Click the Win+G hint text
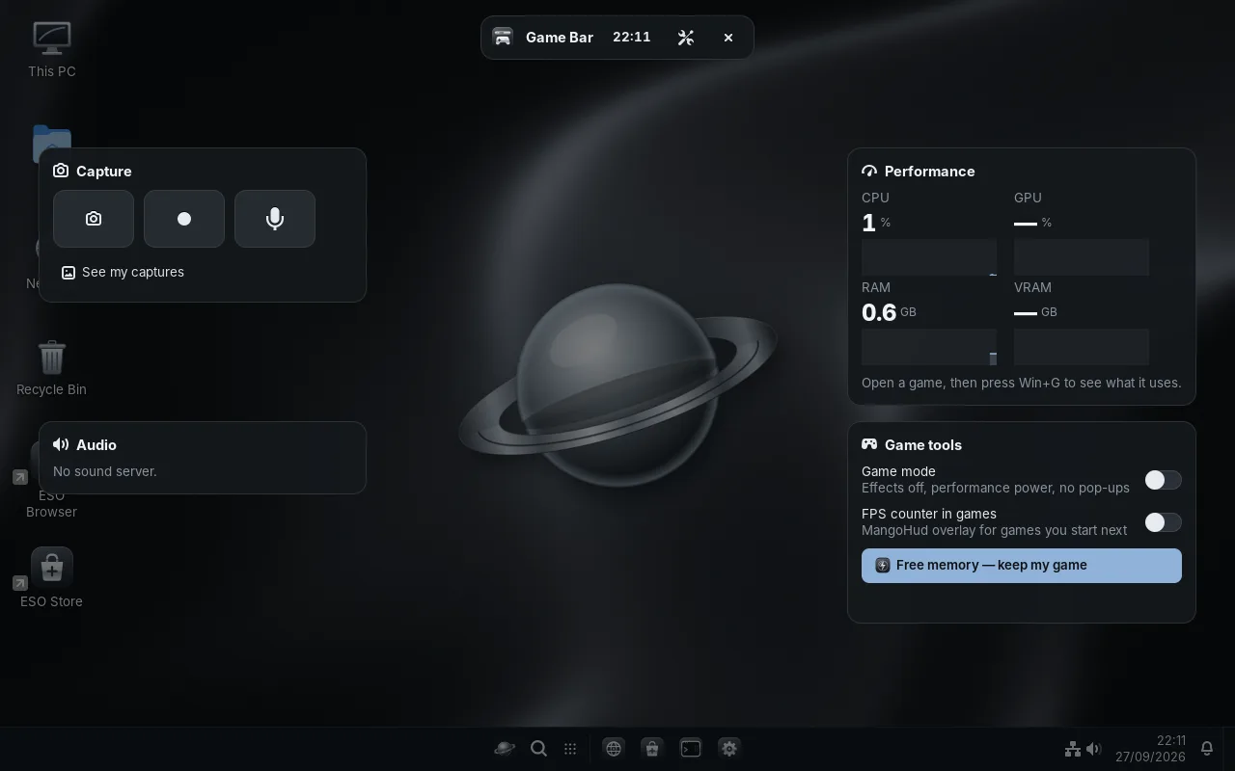The height and width of the screenshot is (771, 1235). [1021, 383]
